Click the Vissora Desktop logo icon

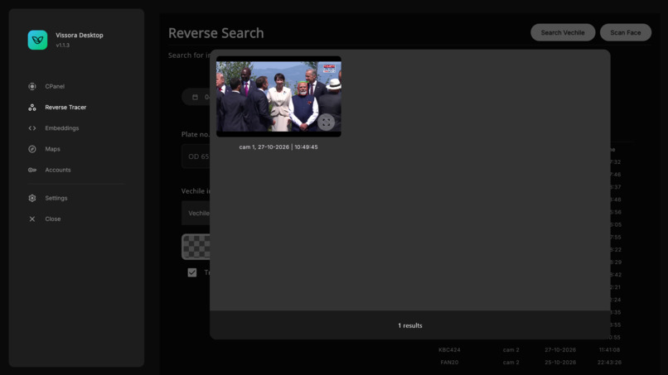[x=37, y=40]
